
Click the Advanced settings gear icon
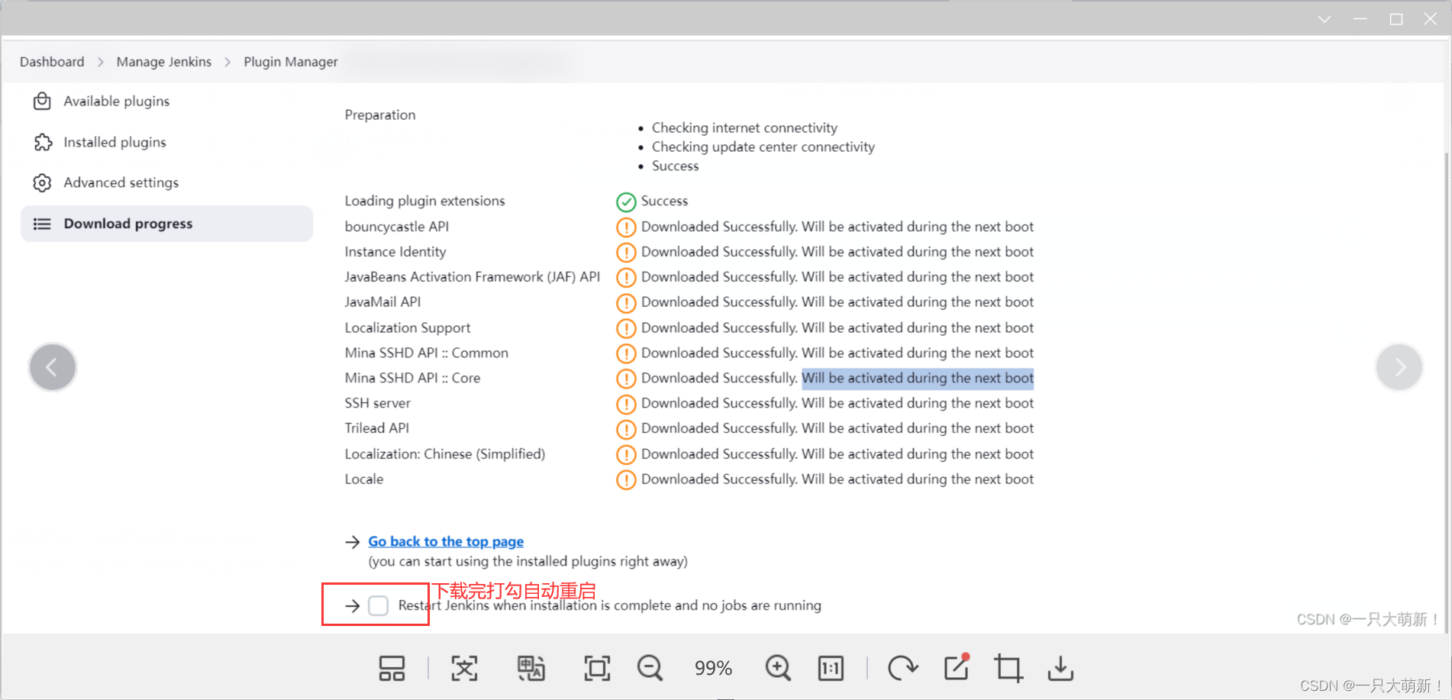point(43,182)
